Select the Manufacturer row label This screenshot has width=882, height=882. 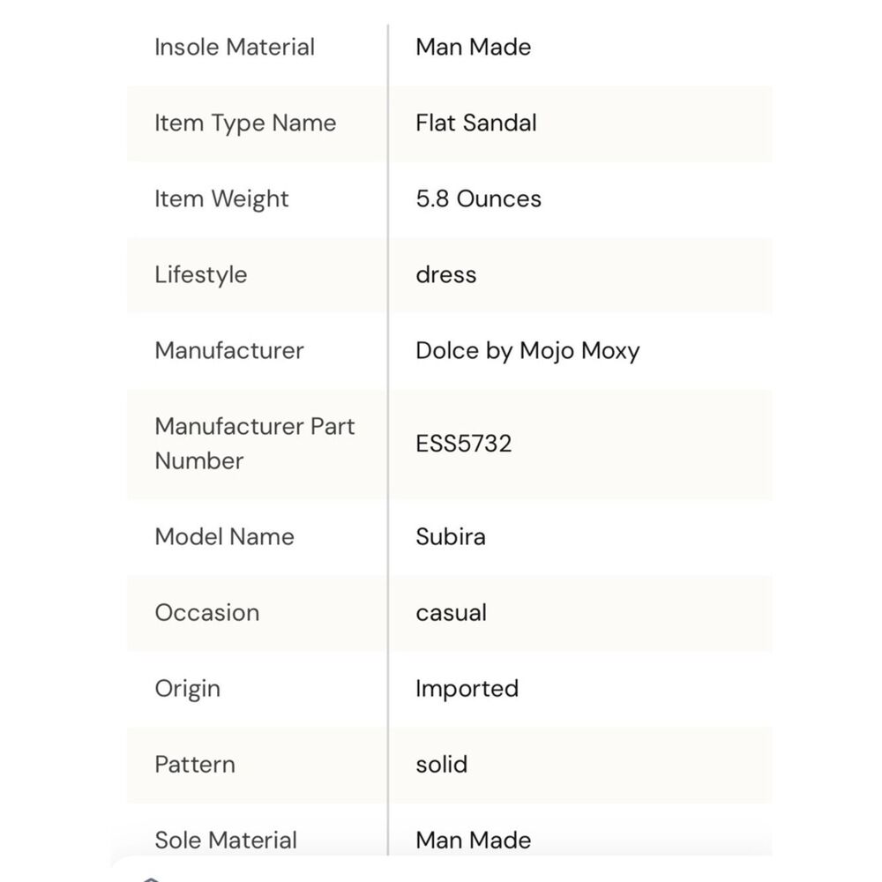pos(229,351)
